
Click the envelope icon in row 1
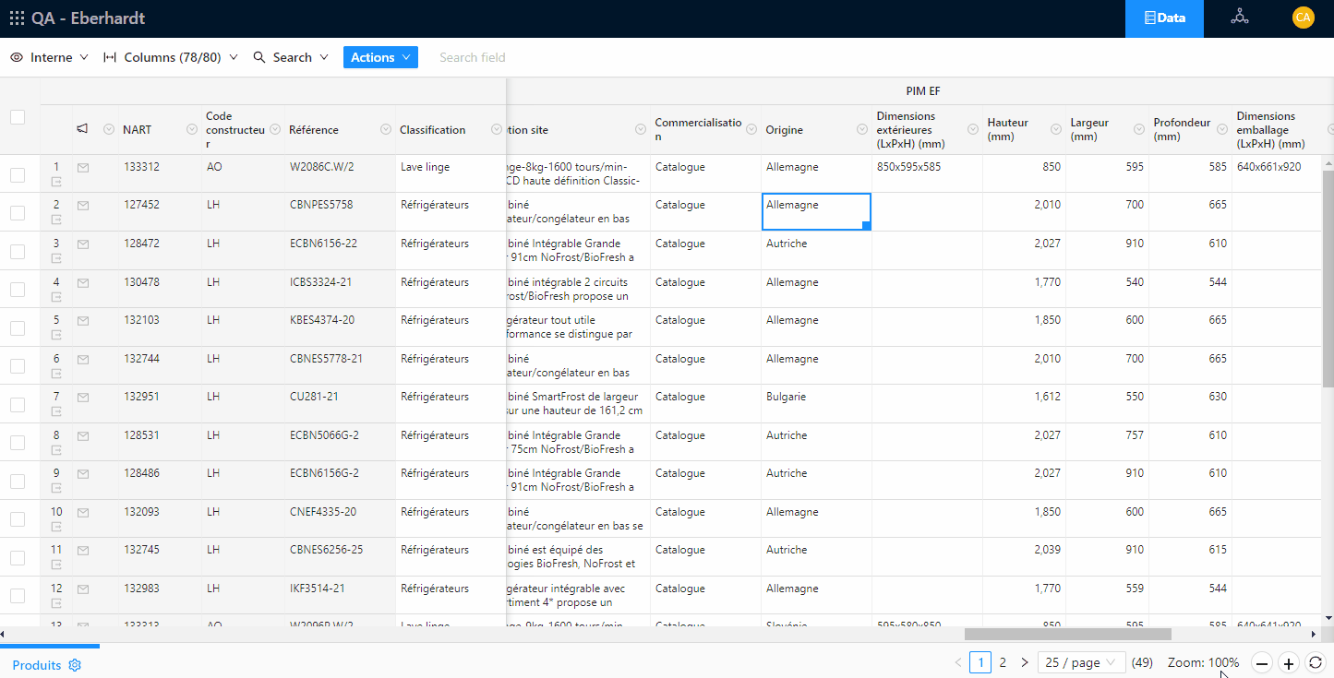click(83, 168)
